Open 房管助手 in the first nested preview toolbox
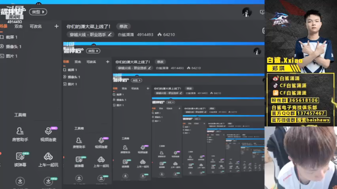 [x=79, y=143]
